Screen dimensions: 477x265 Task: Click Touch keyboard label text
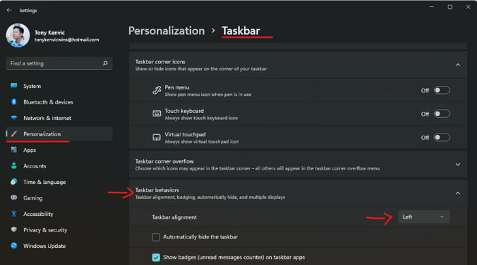pos(184,111)
